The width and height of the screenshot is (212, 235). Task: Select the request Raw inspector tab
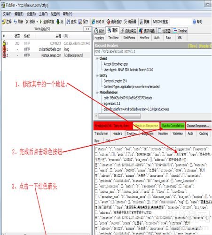[168, 38]
